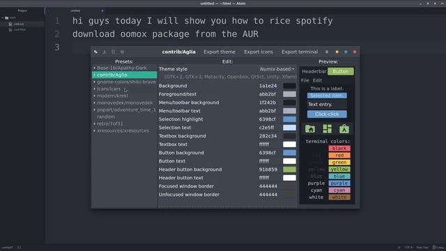Click the Background color swatch
This screenshot has height=251, width=446.
coord(289,86)
